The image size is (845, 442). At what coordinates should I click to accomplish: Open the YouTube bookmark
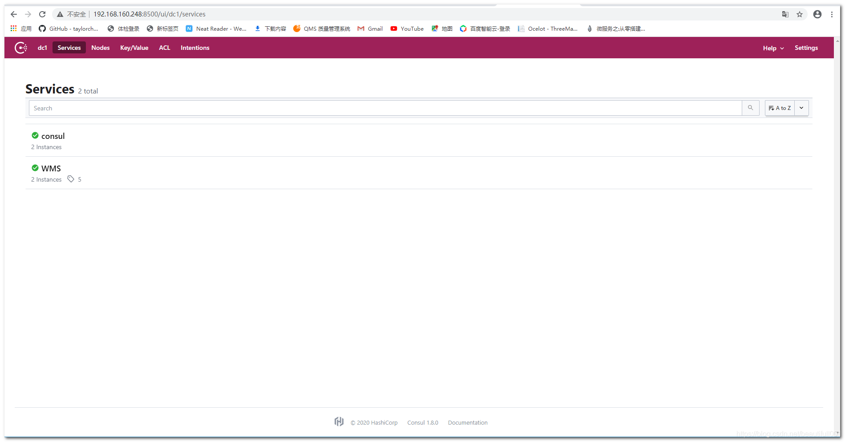pyautogui.click(x=407, y=28)
